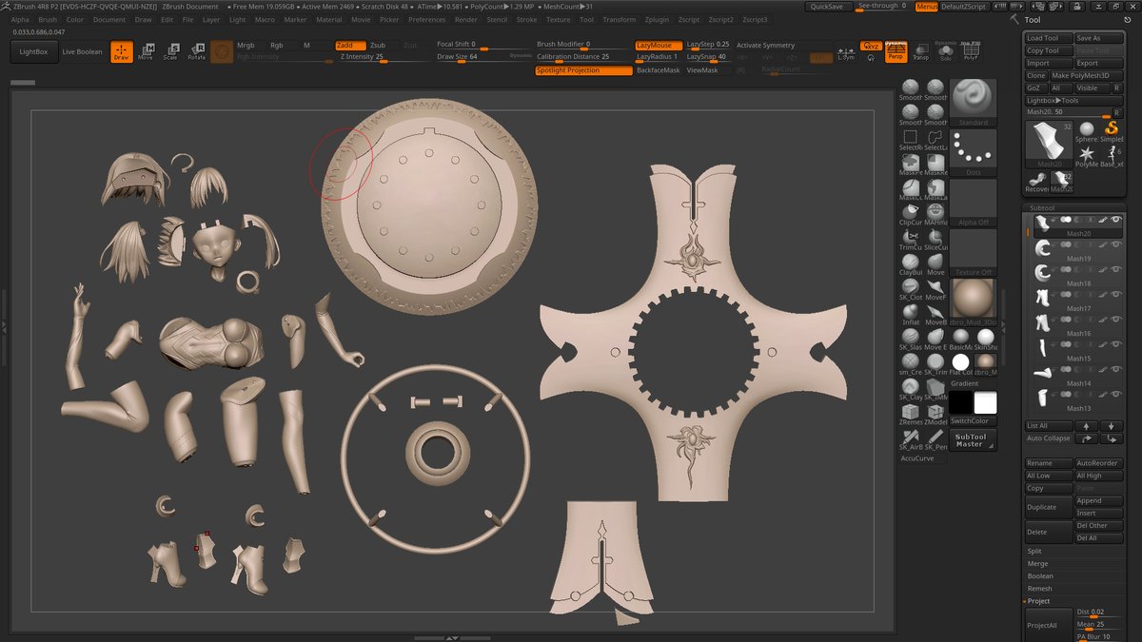The width and height of the screenshot is (1142, 642).
Task: Activate the Move transform tool
Action: [x=146, y=51]
